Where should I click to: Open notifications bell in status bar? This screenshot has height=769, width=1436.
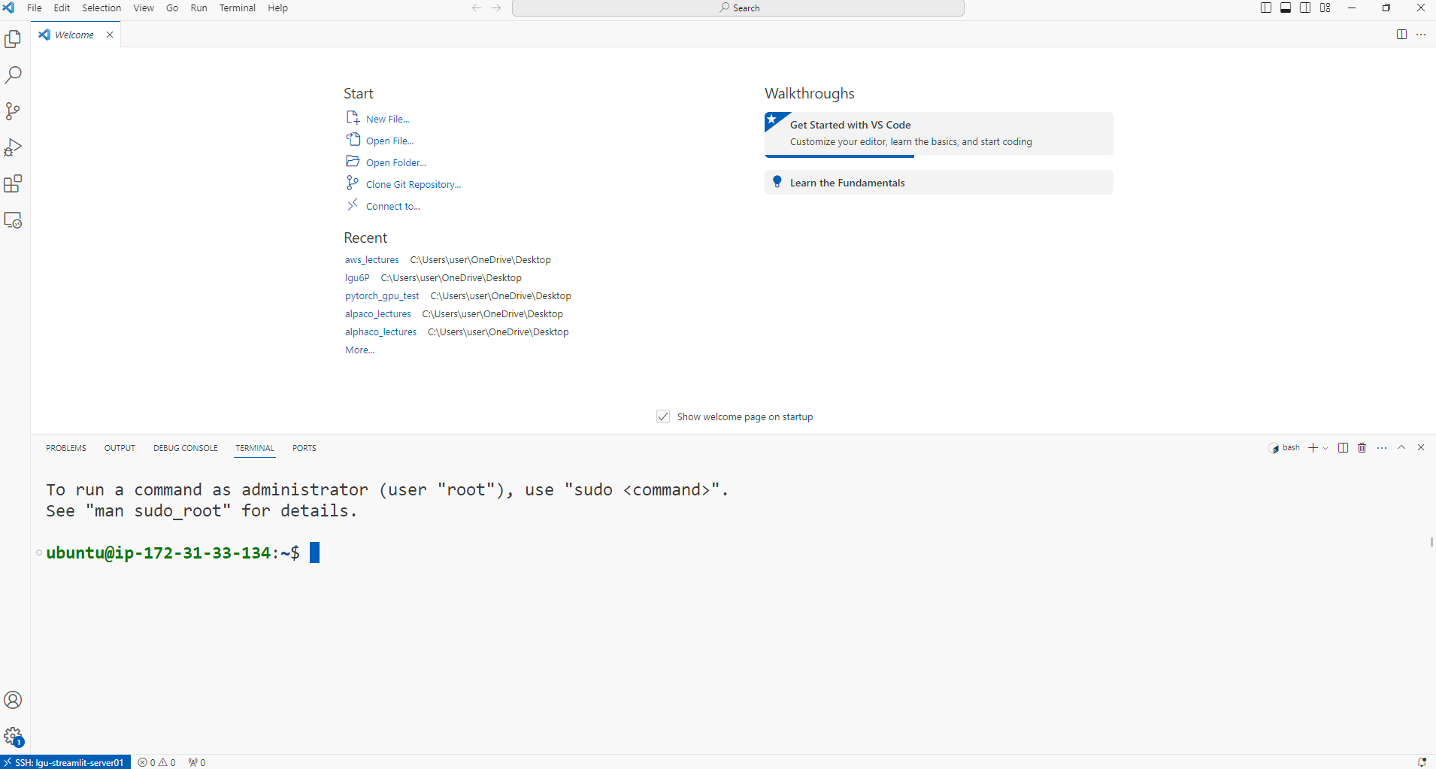(x=1422, y=762)
